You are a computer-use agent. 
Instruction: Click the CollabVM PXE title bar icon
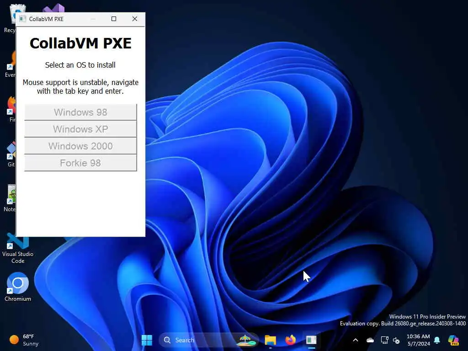click(x=22, y=19)
